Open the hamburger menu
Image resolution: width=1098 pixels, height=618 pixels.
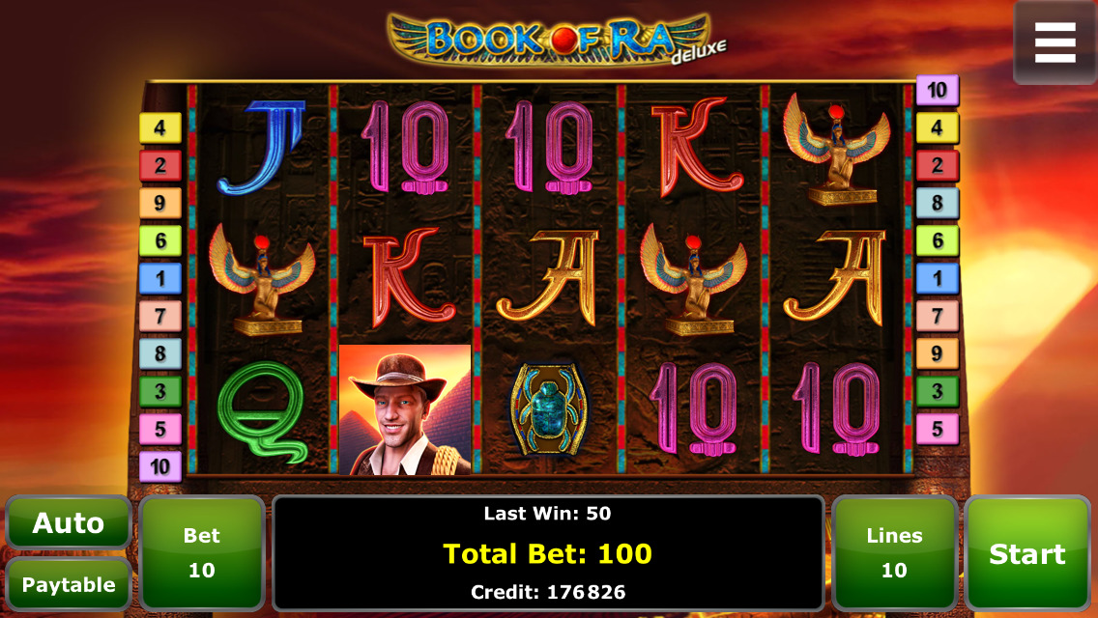click(x=1055, y=42)
